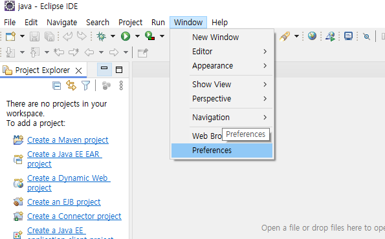This screenshot has height=239, width=385.
Task: Click the Pin Editor toolbar icon
Action: click(x=142, y=52)
